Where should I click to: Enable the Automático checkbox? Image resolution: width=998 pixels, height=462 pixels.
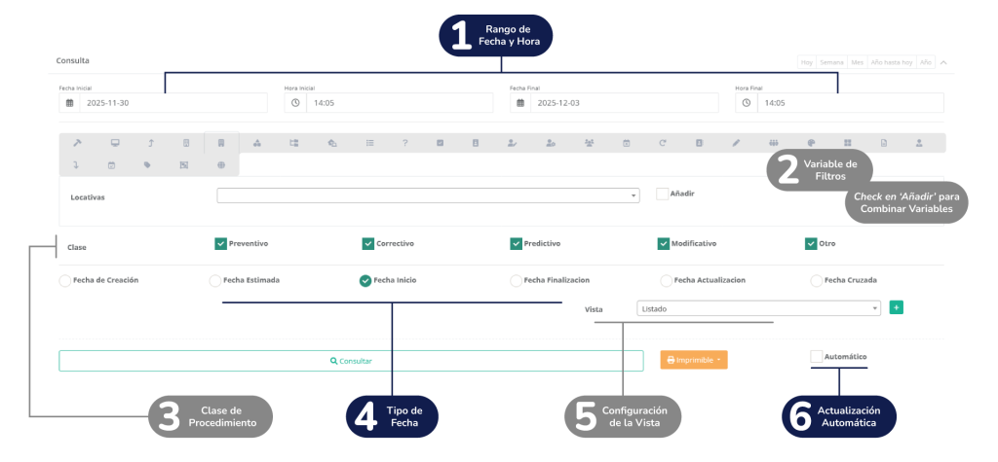coord(816,357)
